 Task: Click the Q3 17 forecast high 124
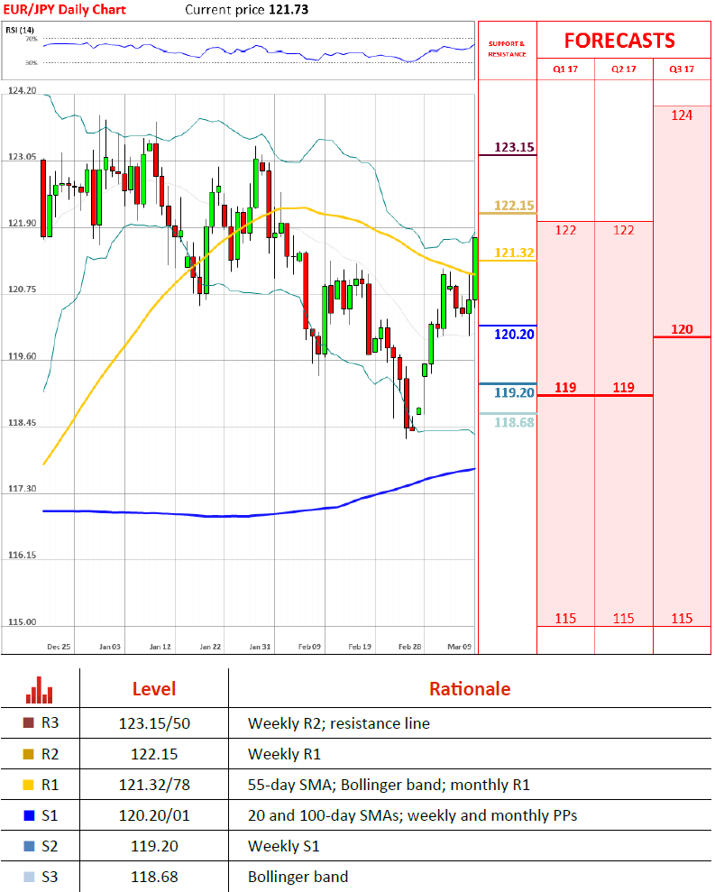(682, 115)
